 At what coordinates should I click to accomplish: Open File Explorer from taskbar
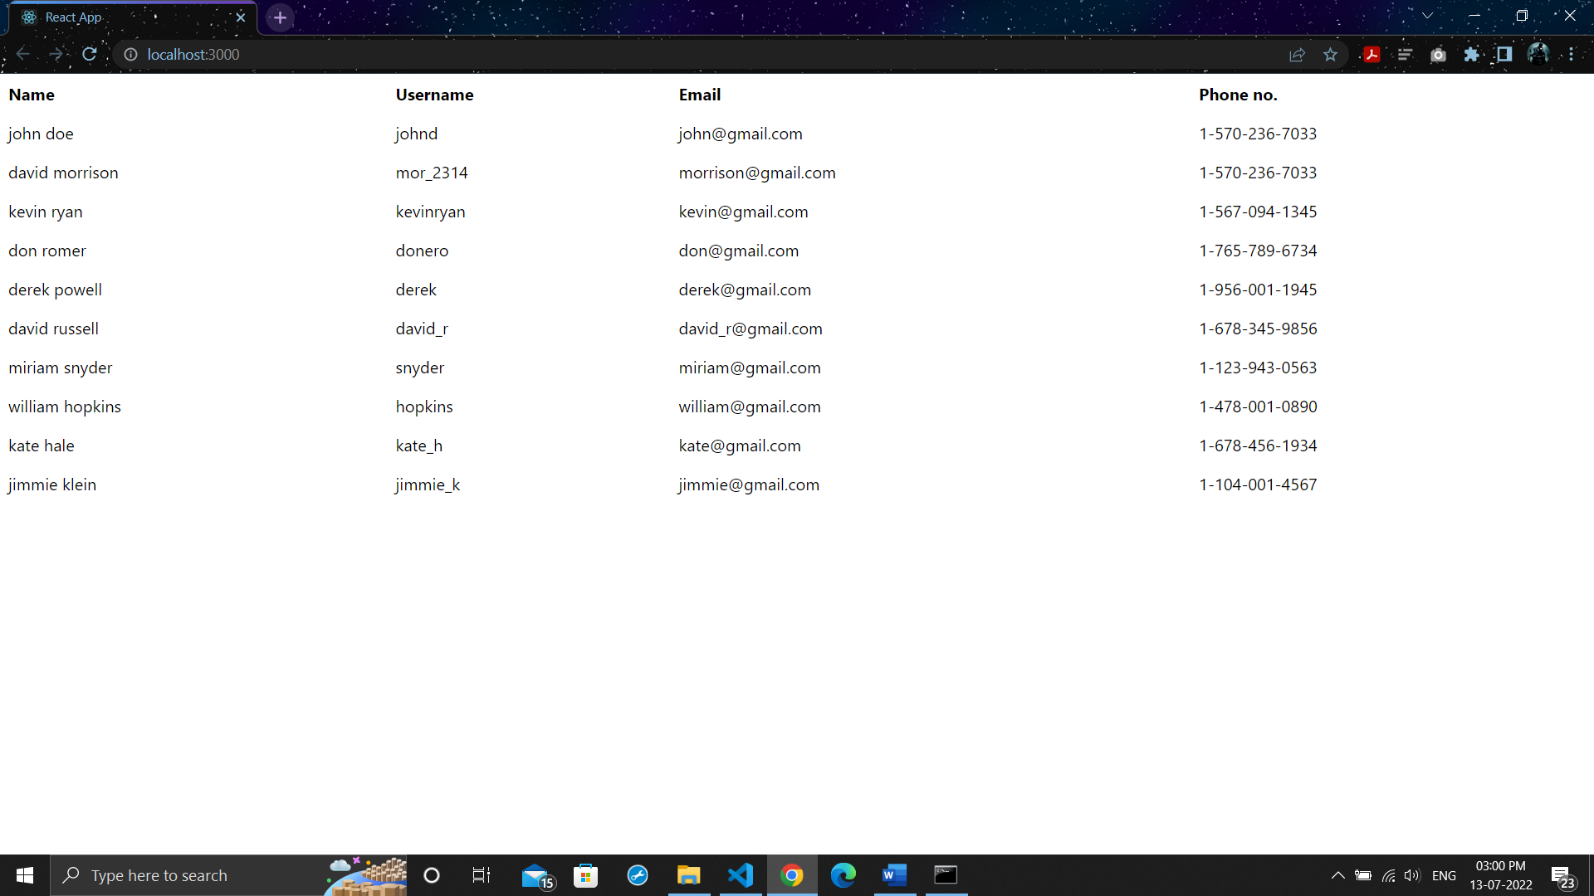(x=688, y=875)
